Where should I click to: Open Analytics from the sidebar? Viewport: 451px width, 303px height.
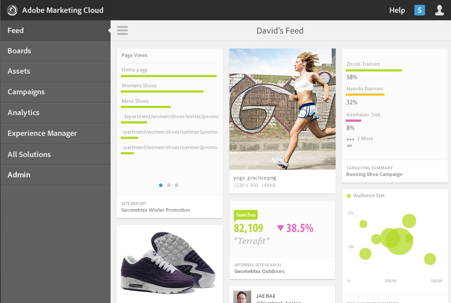(23, 112)
